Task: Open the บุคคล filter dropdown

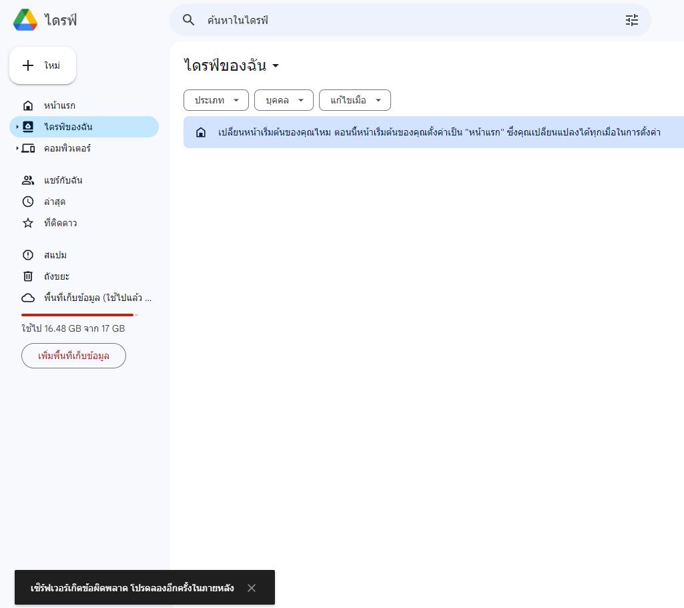Action: pyautogui.click(x=284, y=100)
